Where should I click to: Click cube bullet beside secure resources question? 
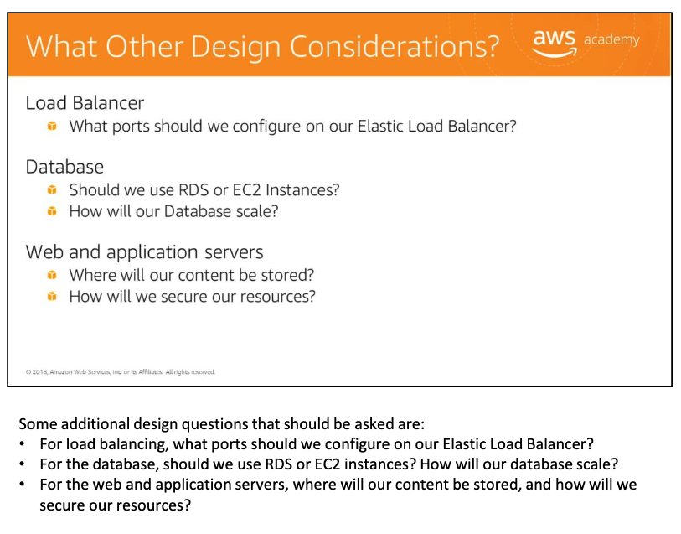click(52, 296)
